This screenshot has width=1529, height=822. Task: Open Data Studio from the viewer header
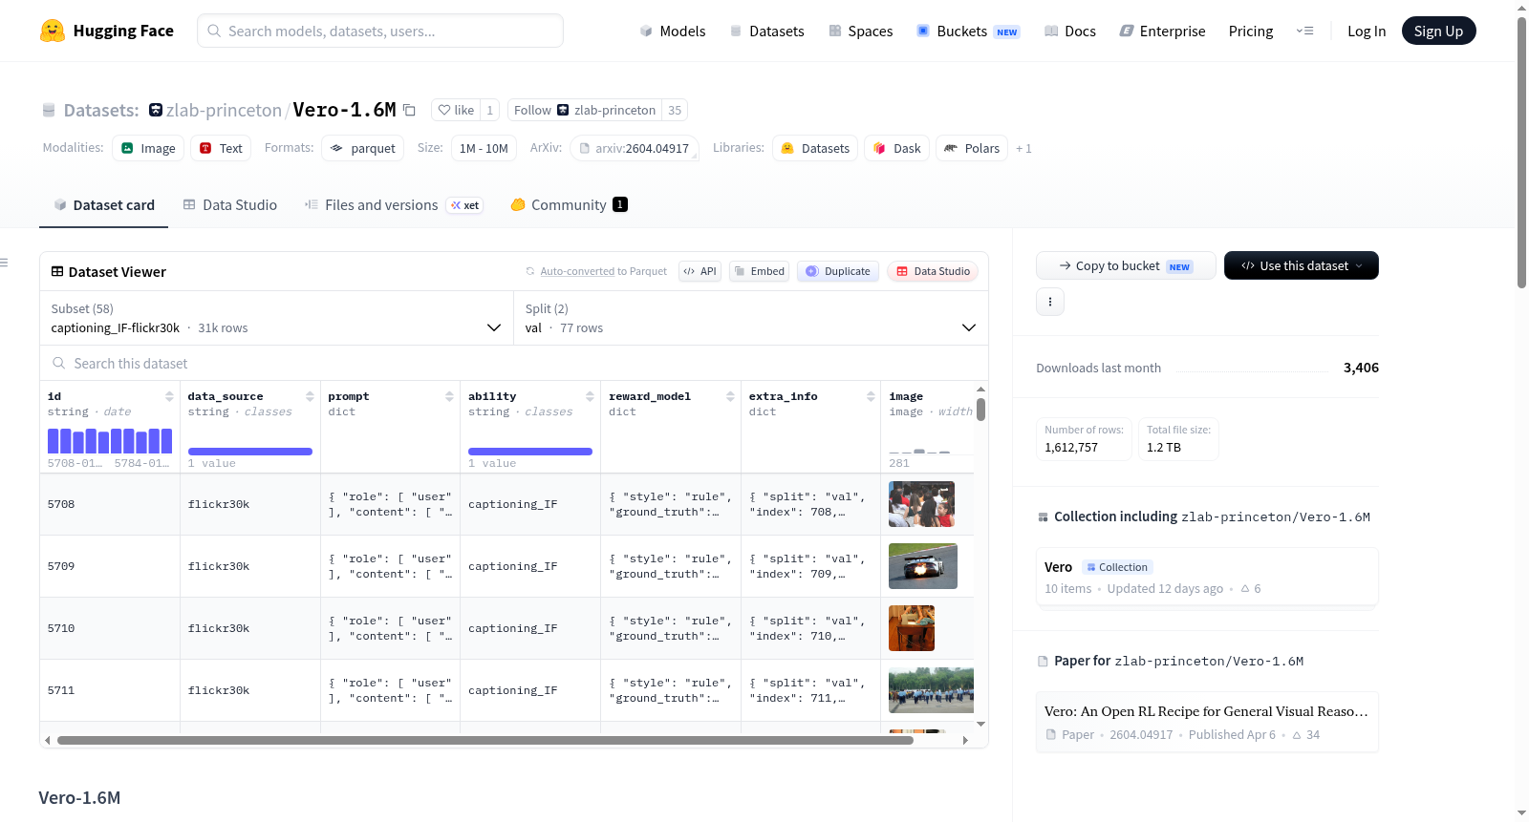click(933, 271)
